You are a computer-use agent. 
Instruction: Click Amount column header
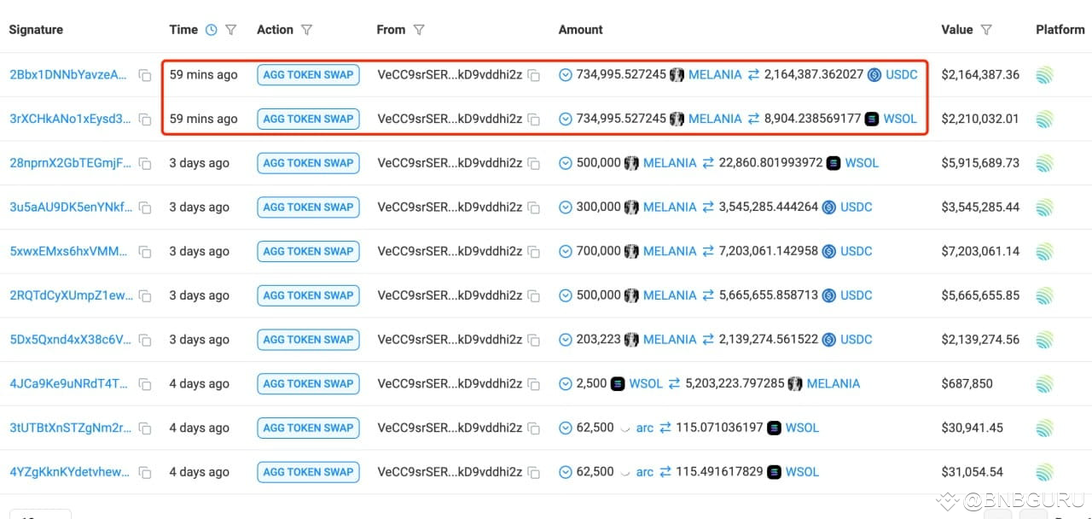tap(580, 30)
